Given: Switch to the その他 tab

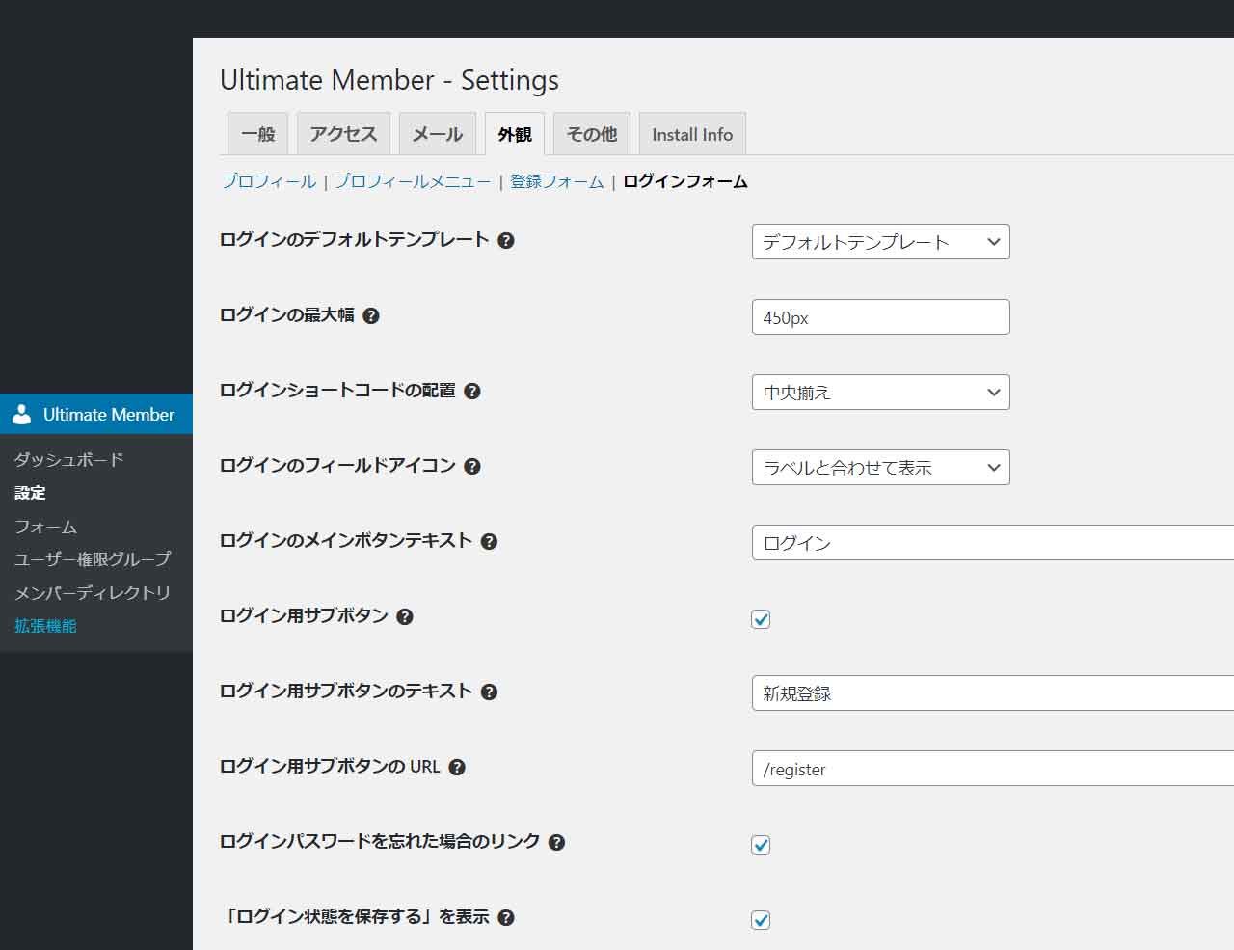Looking at the screenshot, I should tap(592, 134).
